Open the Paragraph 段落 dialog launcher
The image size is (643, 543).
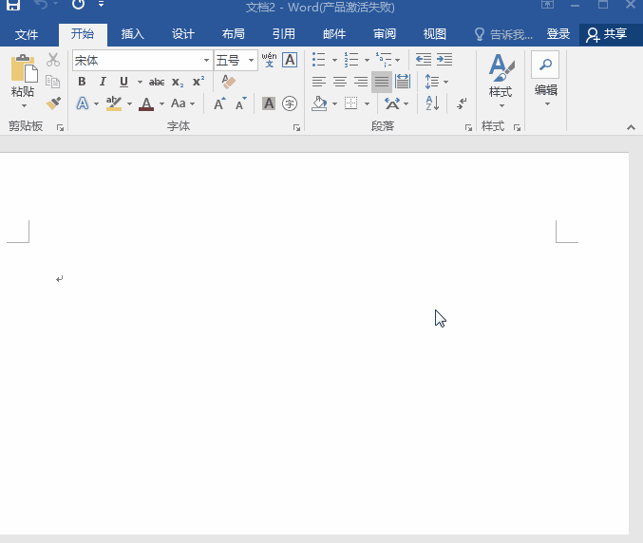(468, 128)
